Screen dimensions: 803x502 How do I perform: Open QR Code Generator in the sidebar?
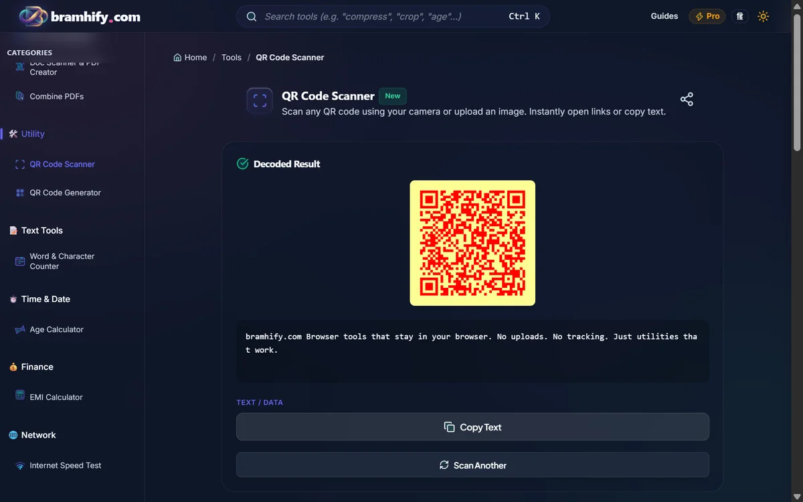(x=66, y=193)
